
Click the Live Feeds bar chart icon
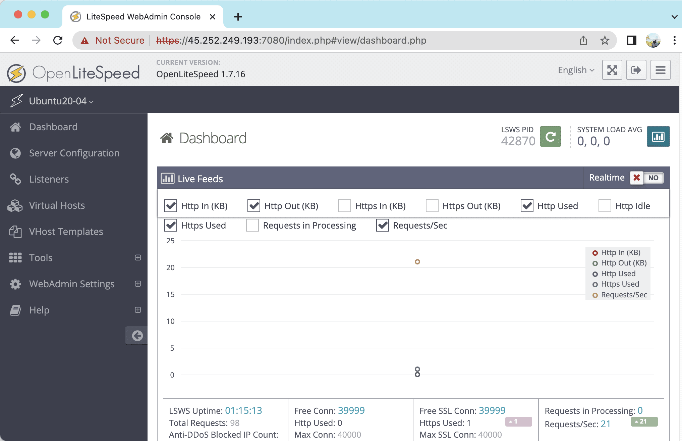(167, 178)
